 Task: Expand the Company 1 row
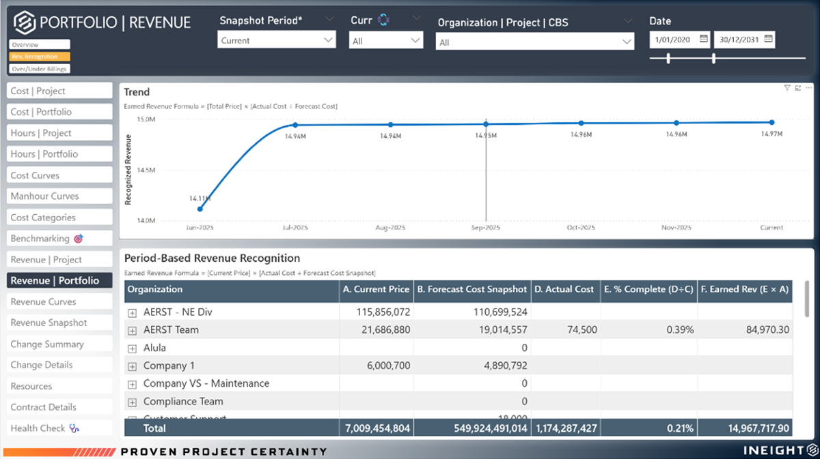(133, 366)
